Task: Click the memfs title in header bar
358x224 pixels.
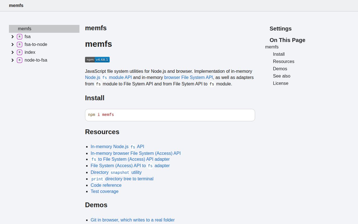Action: pos(16,5)
